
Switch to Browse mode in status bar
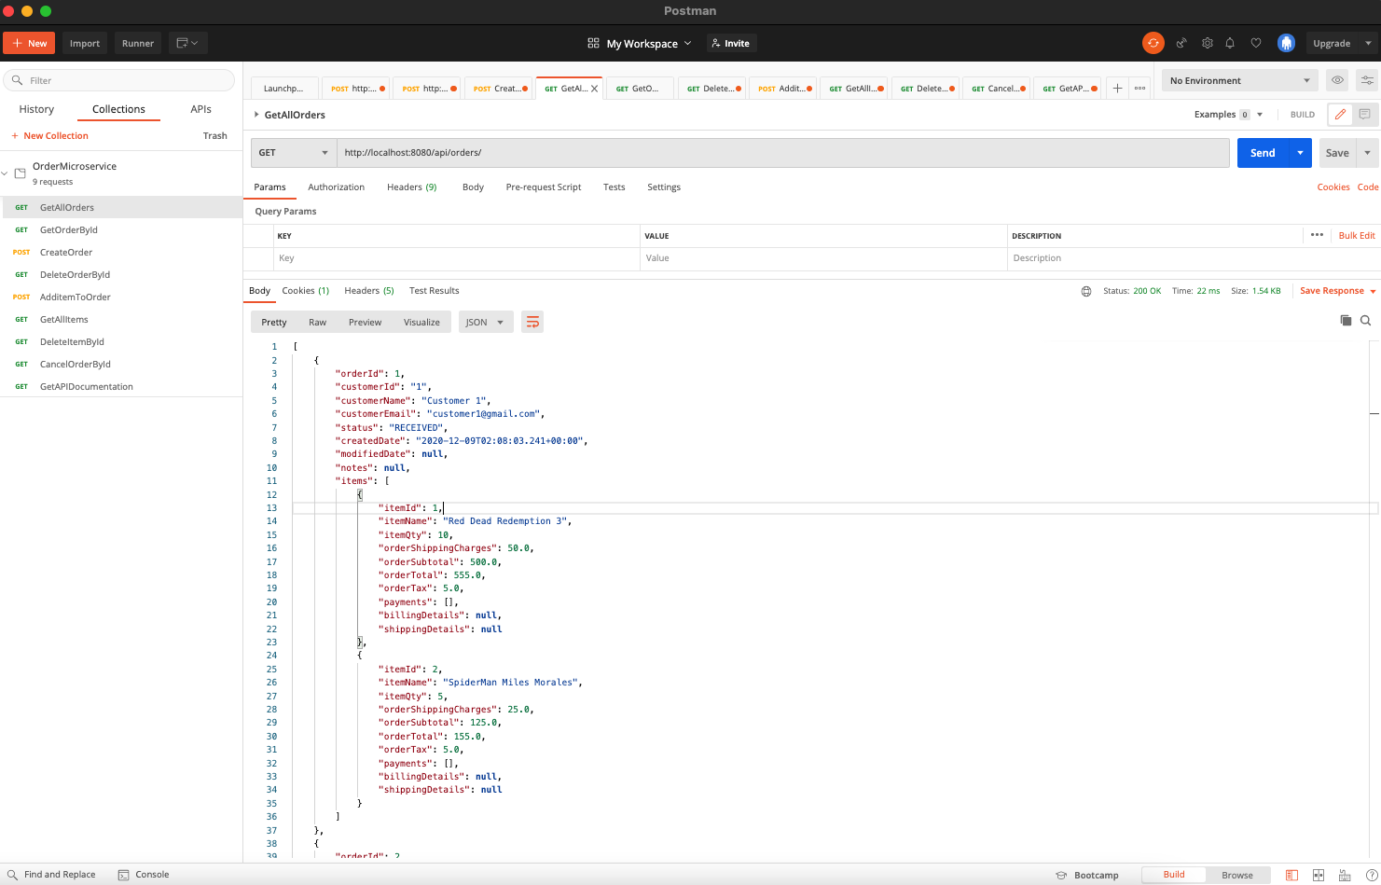[1237, 875]
